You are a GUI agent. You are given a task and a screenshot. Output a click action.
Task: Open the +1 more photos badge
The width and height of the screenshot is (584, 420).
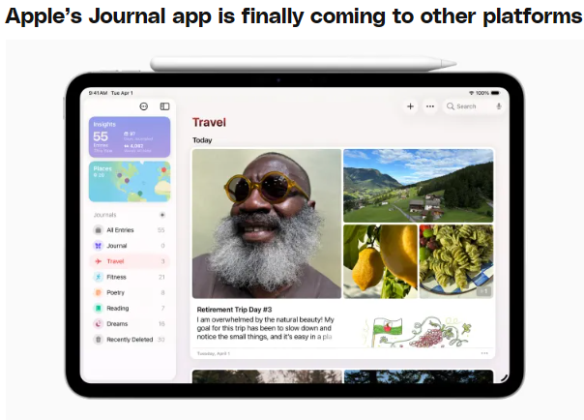483,291
